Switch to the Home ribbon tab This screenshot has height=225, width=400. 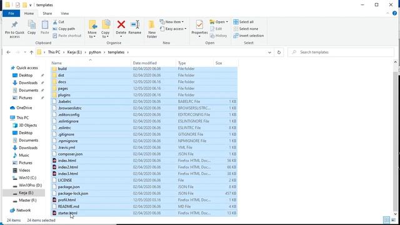(29, 14)
